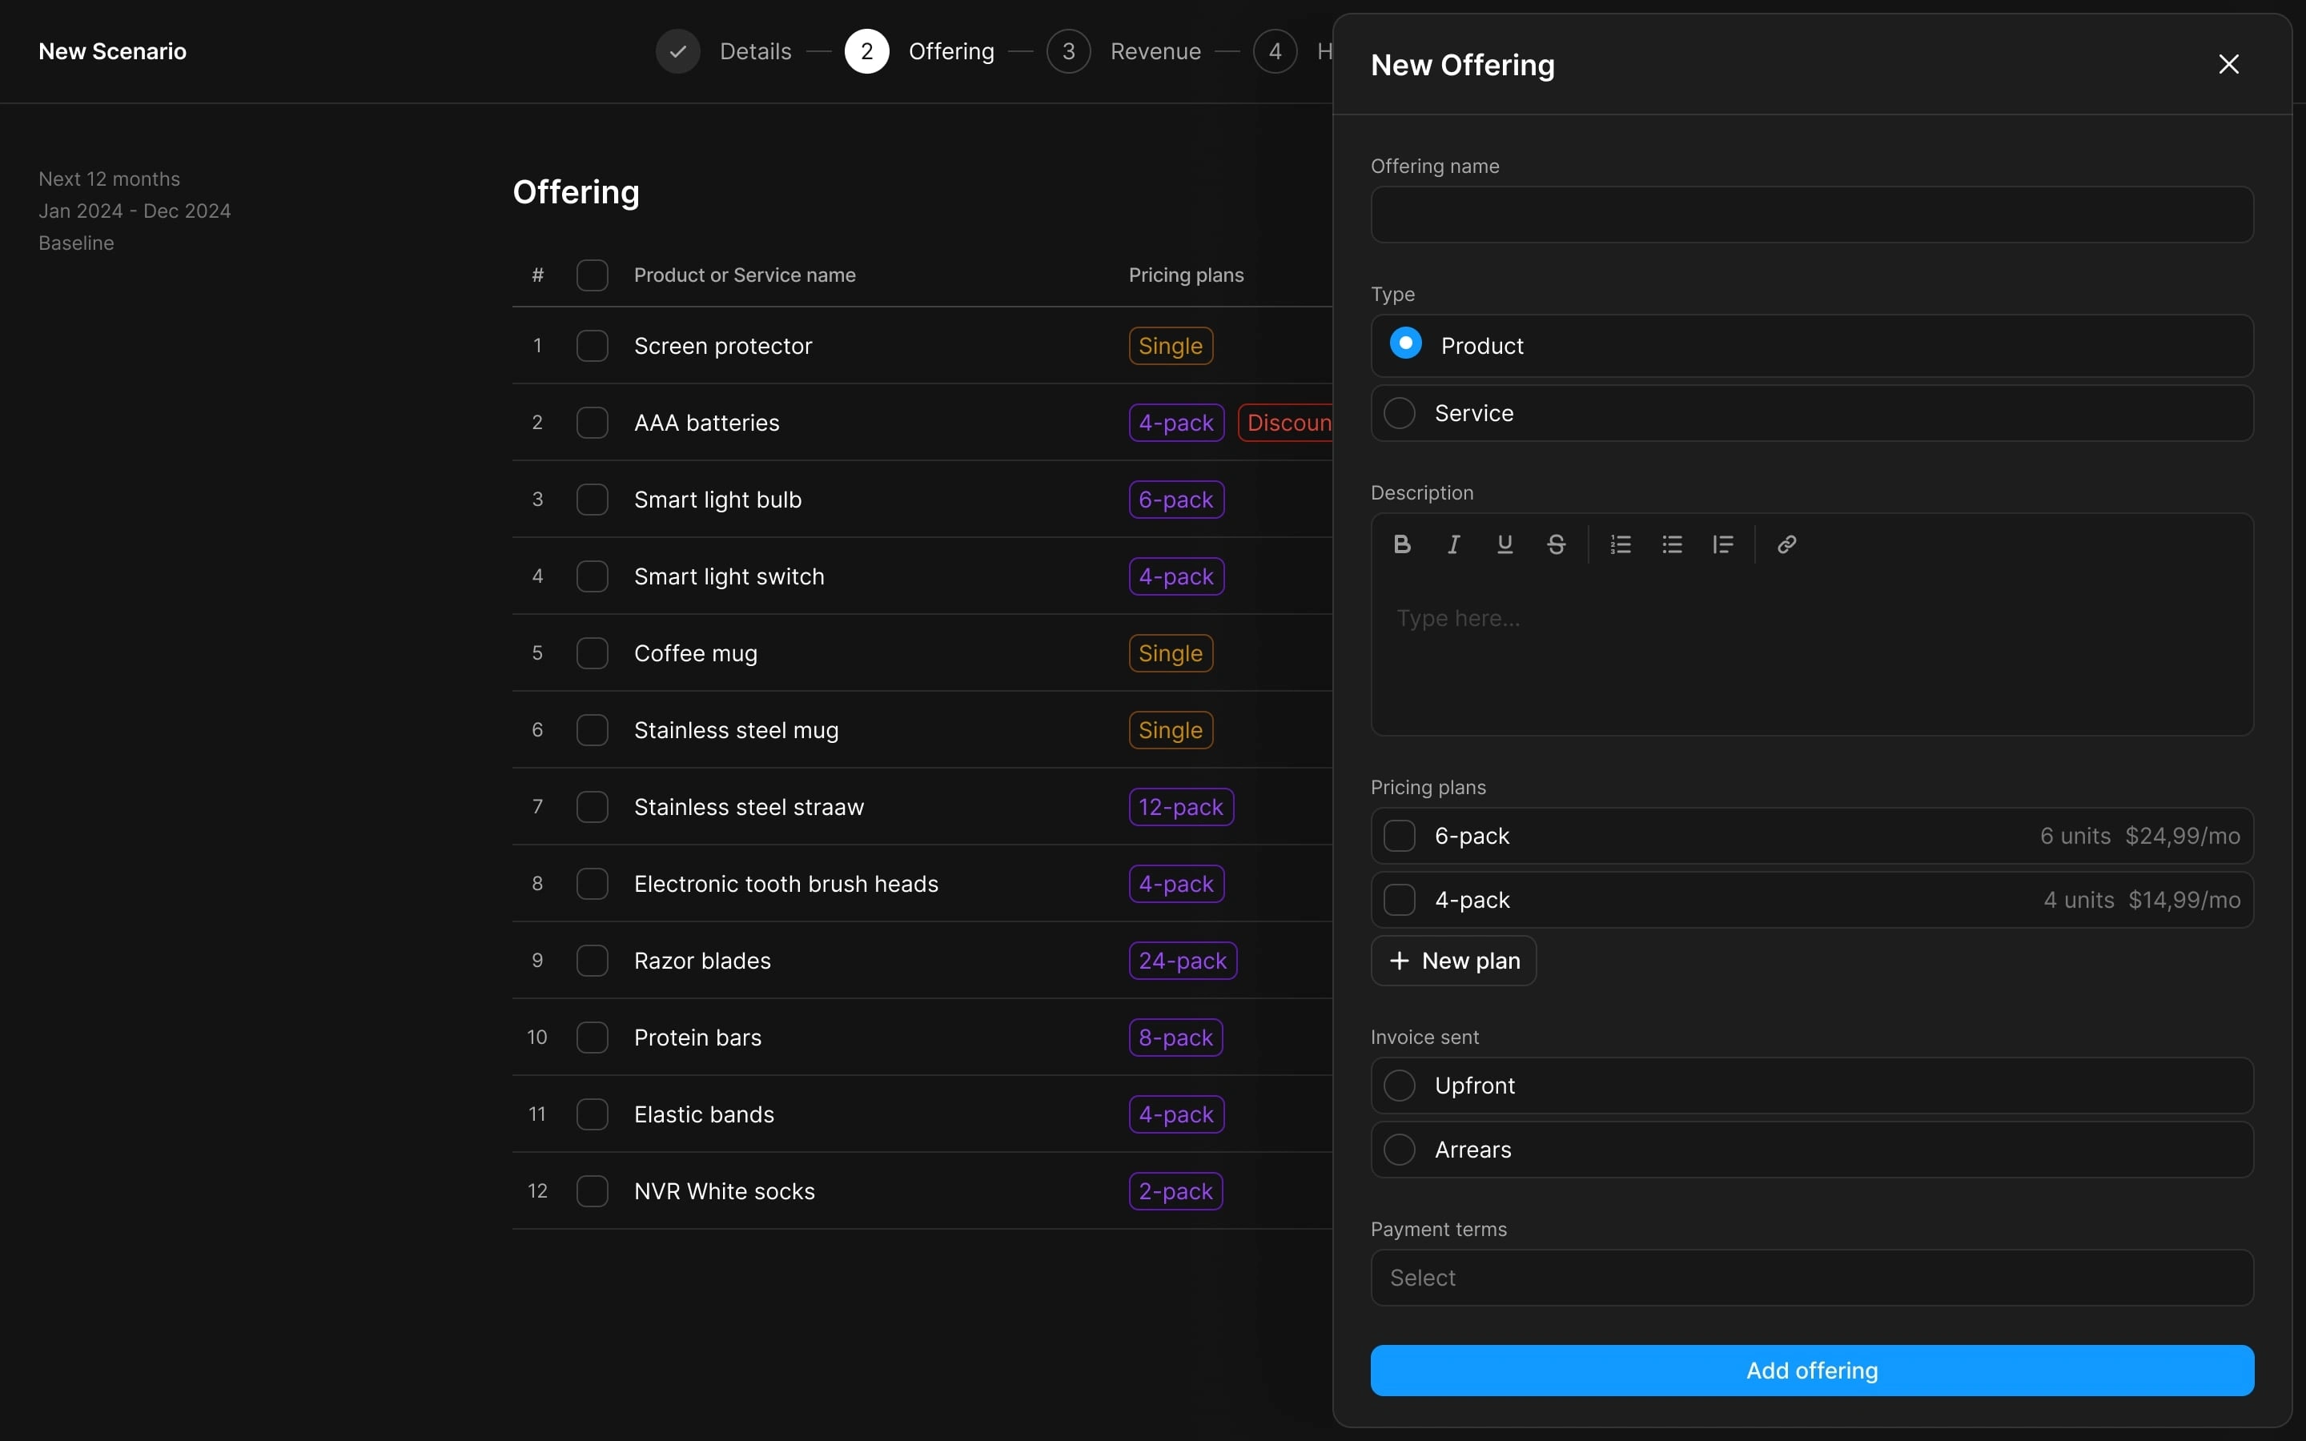Viewport: 2306px width, 1441px height.
Task: Click the Bold formatting icon
Action: [1400, 543]
